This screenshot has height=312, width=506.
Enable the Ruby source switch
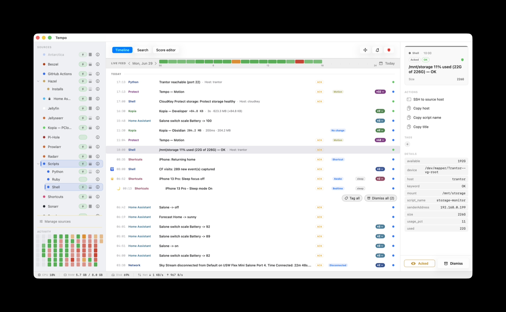tap(83, 179)
